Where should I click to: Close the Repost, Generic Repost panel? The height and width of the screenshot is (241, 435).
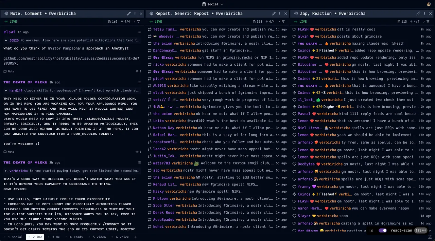(x=286, y=14)
